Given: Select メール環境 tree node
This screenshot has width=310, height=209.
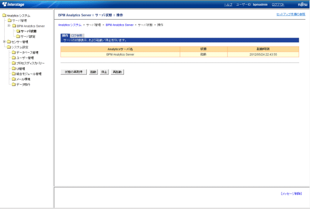Looking at the screenshot, I should coord(23,79).
